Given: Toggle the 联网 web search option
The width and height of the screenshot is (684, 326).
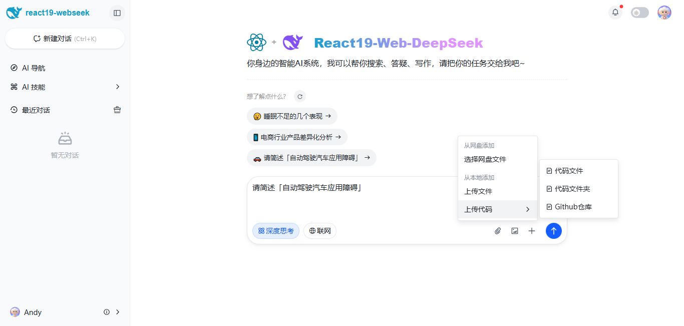Looking at the screenshot, I should click(x=320, y=231).
